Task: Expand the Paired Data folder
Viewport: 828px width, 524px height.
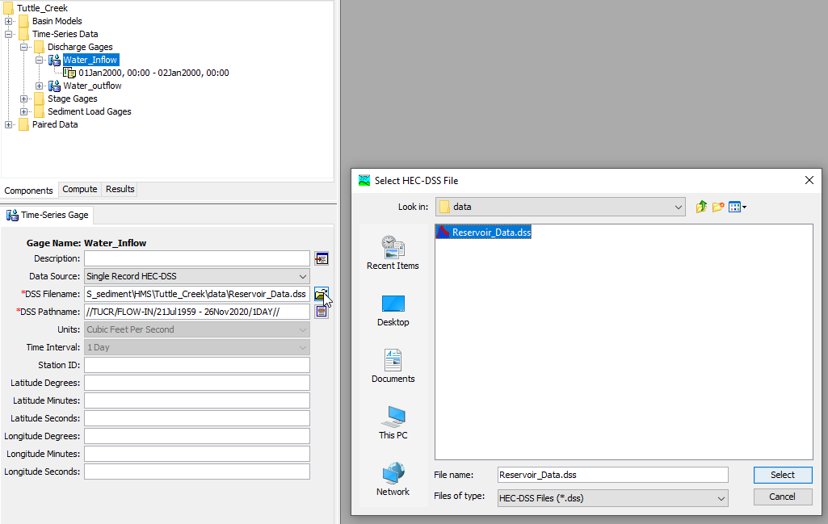Action: [x=9, y=124]
